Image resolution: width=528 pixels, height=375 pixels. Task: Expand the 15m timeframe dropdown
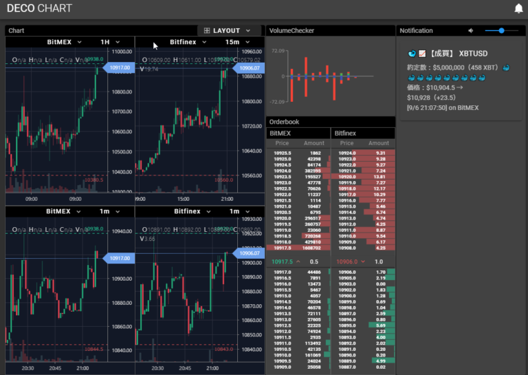click(239, 42)
